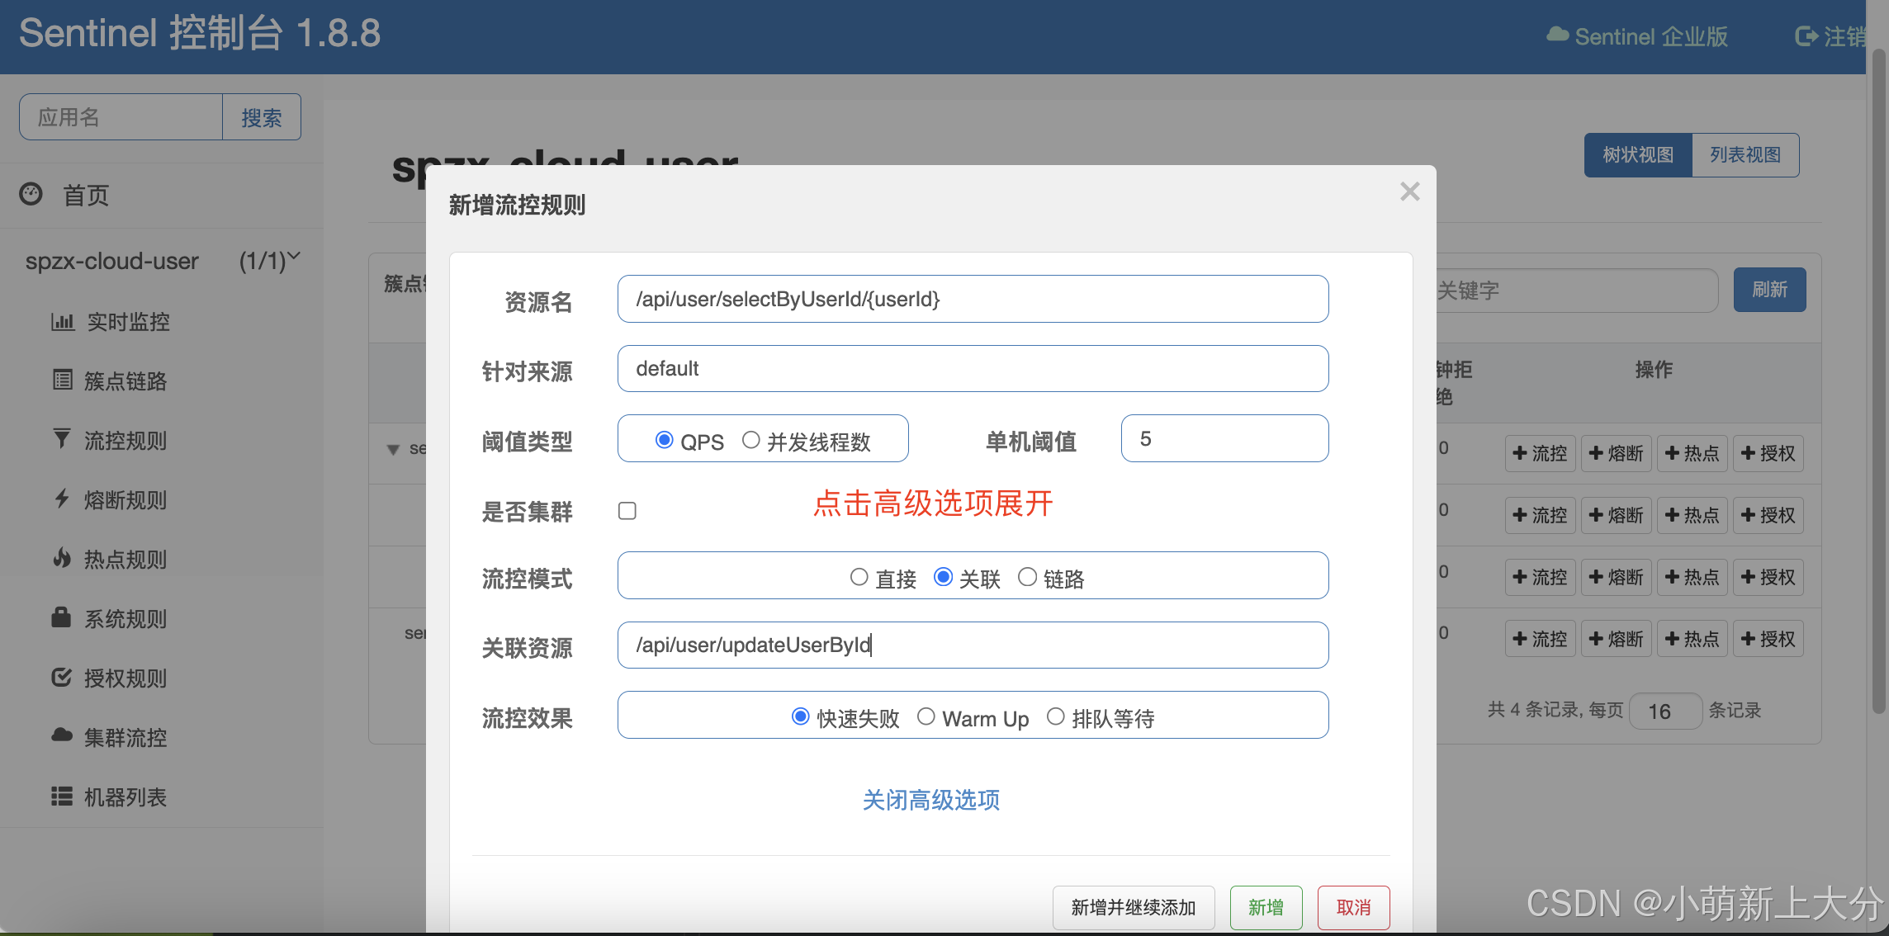This screenshot has width=1889, height=936.
Task: Click the list icon for 簇点链路
Action: tap(63, 381)
